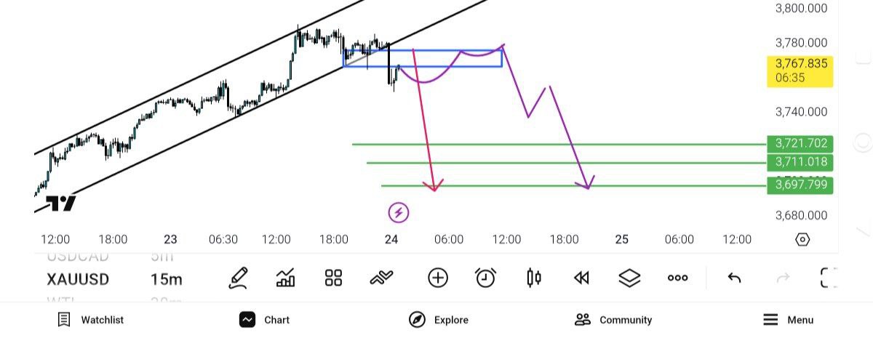Change the 15m timeframe interval

tap(167, 279)
